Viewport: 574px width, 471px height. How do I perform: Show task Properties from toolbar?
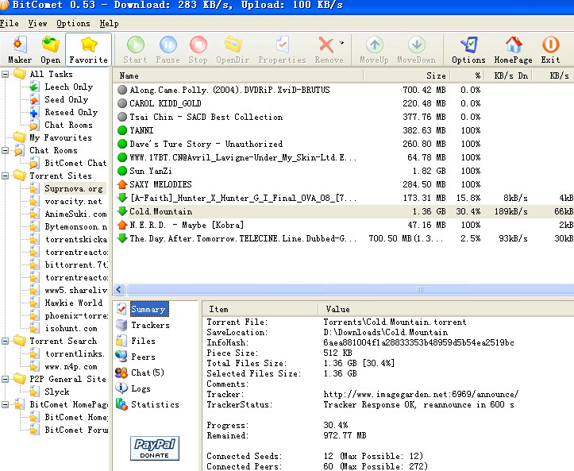282,50
